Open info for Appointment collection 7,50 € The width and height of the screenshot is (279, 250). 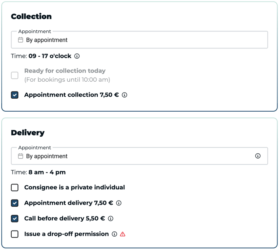tap(124, 95)
